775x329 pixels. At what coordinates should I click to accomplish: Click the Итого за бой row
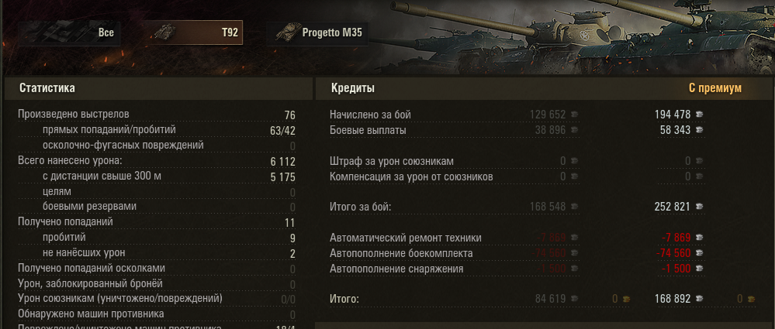coord(517,207)
